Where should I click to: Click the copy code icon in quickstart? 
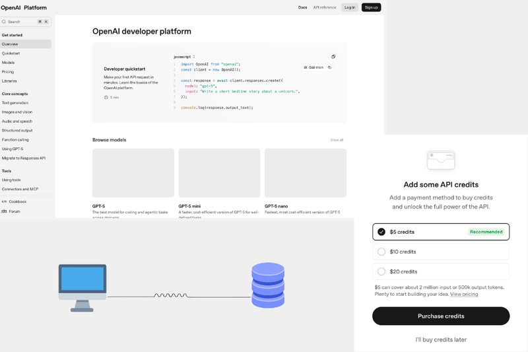[x=333, y=57]
